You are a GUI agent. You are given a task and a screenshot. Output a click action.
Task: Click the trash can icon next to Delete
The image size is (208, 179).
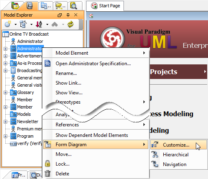coord(48,173)
